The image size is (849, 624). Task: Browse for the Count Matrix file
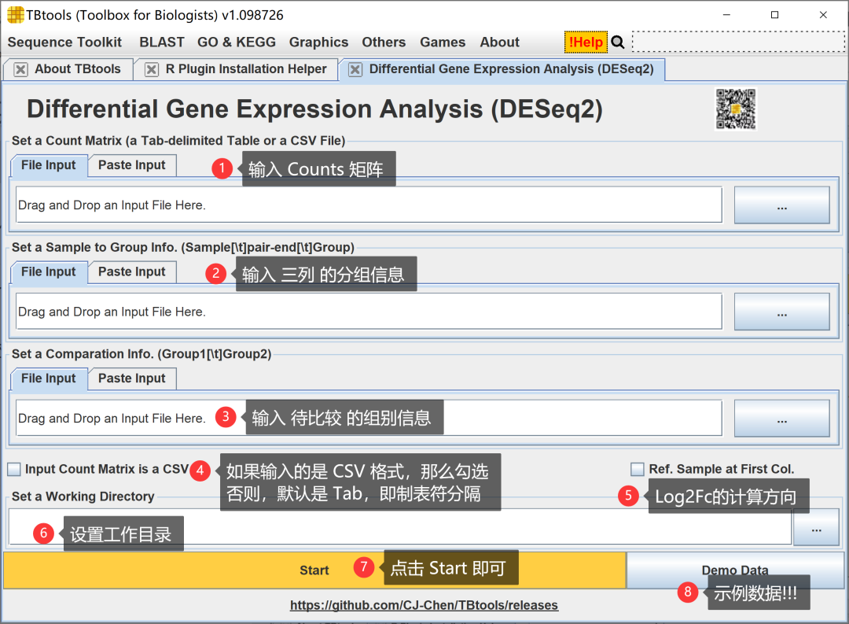pos(782,205)
